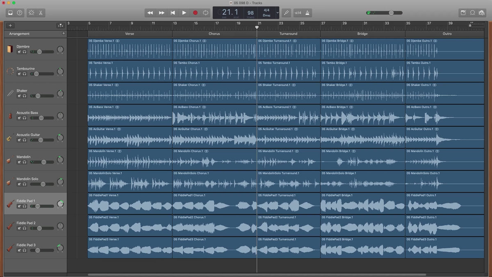The width and height of the screenshot is (492, 277).
Task: Click the tuner icon
Action: pyautogui.click(x=286, y=13)
